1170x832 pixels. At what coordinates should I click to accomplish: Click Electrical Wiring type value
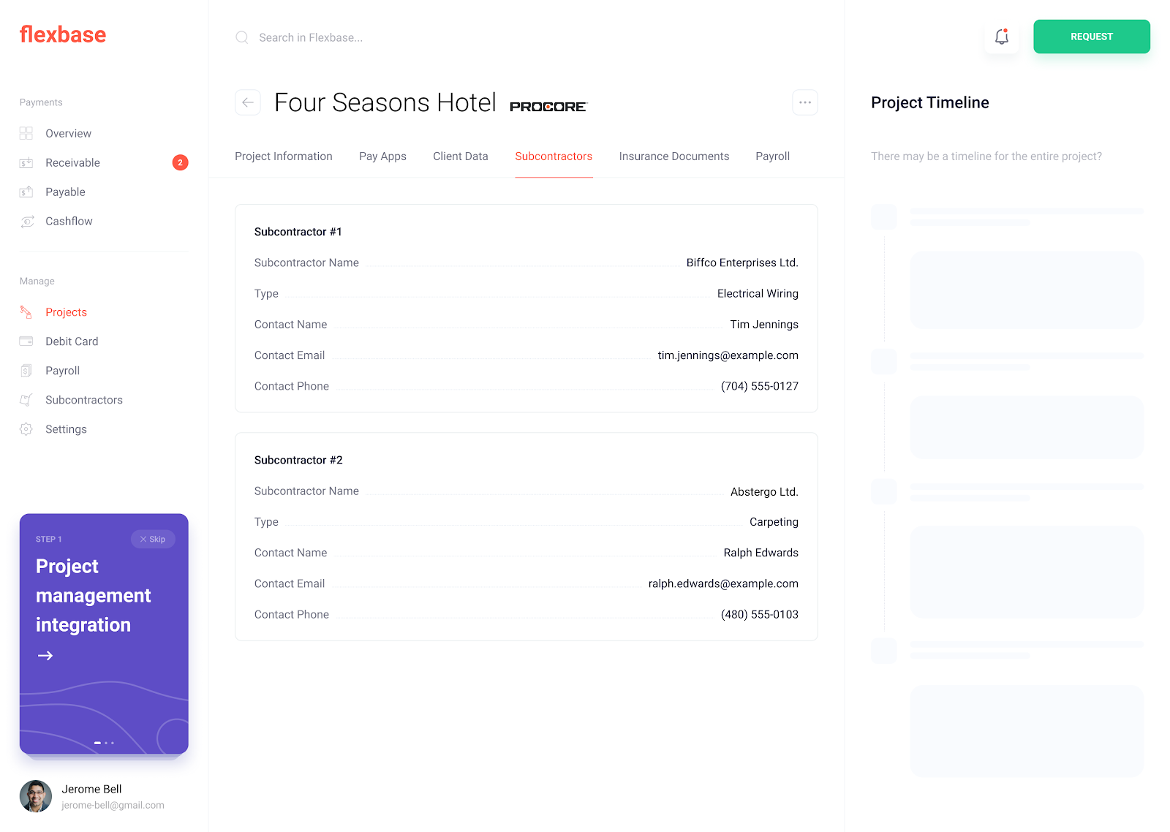point(758,293)
